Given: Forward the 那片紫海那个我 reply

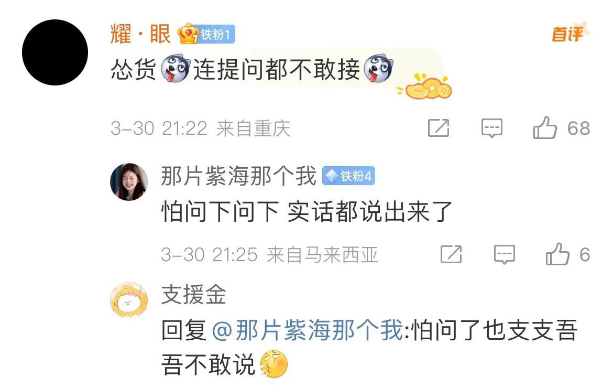Looking at the screenshot, I should click(x=451, y=254).
